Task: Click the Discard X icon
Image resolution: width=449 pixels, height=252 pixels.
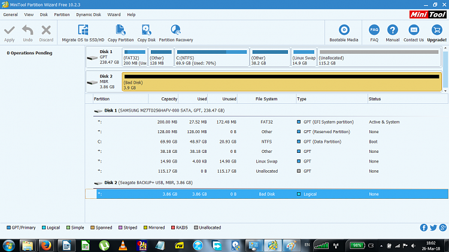Action: coord(46,30)
